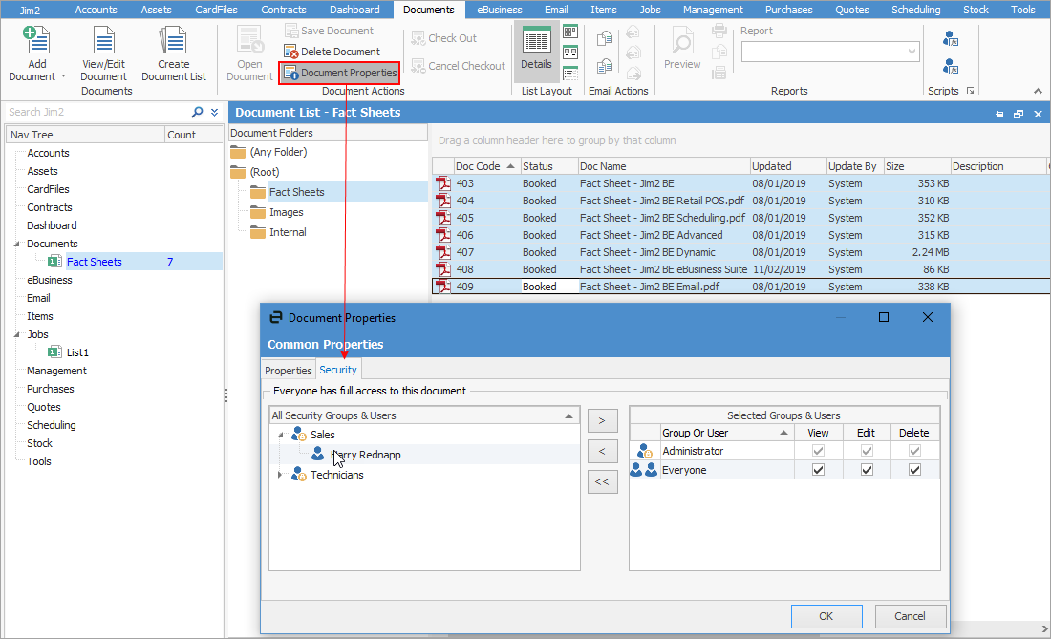Viewport: 1051px width, 639px height.
Task: Click in the Search Jim2 field
Action: click(x=96, y=112)
